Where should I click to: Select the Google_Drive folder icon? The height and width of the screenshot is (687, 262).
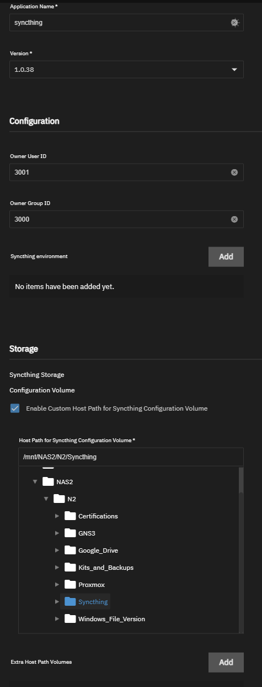pos(69,550)
